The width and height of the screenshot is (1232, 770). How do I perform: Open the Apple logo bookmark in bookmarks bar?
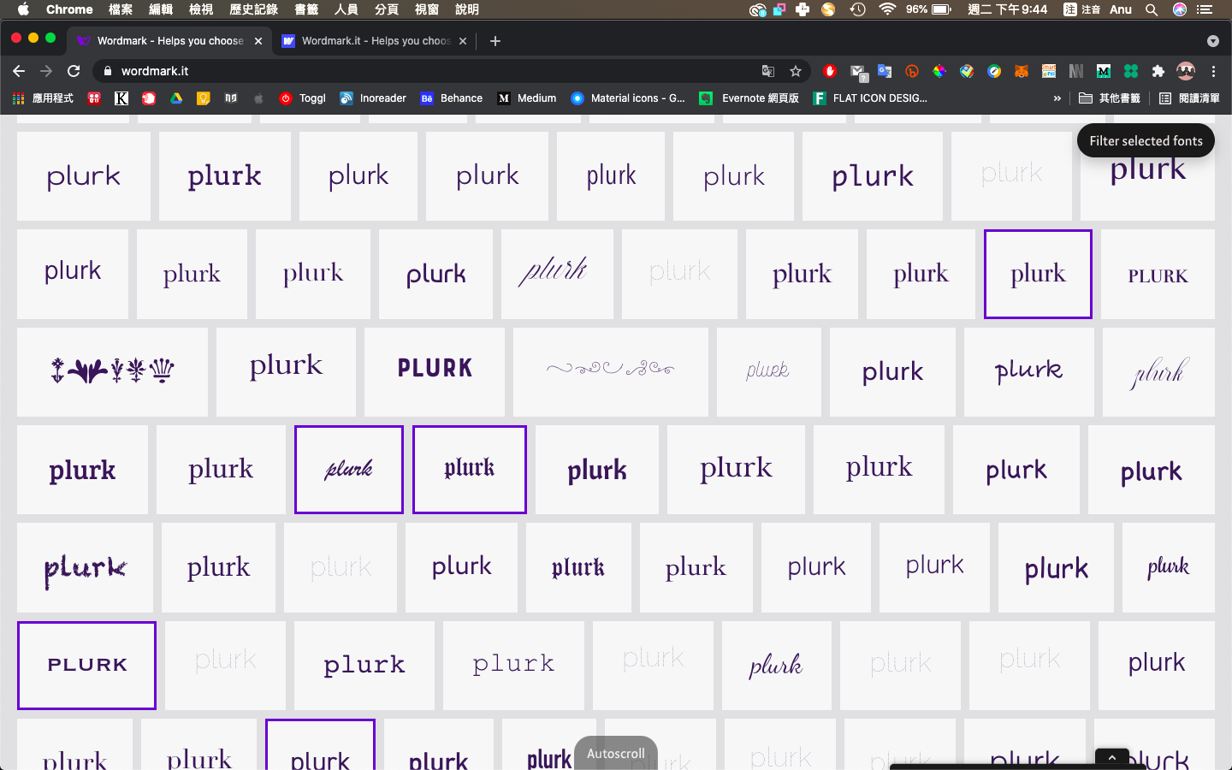point(258,98)
